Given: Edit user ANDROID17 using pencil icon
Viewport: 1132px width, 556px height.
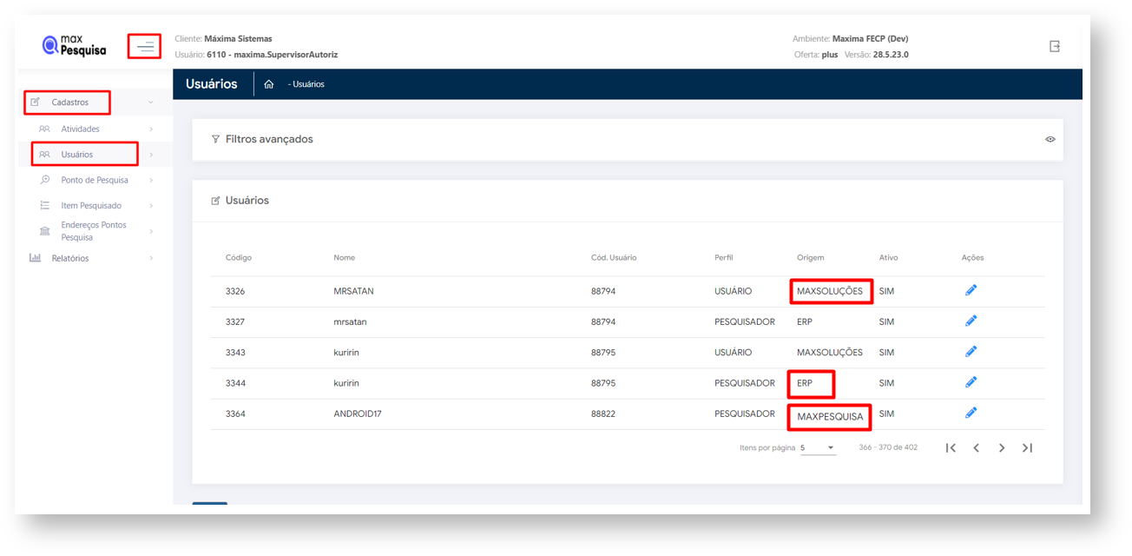Looking at the screenshot, I should click(971, 414).
